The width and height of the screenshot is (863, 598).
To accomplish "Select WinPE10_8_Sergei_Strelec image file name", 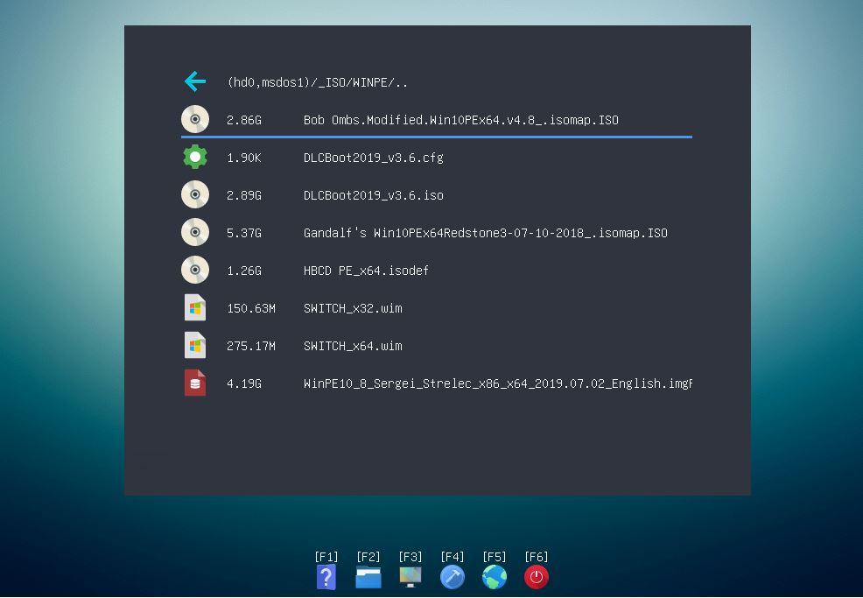I will tap(497, 383).
